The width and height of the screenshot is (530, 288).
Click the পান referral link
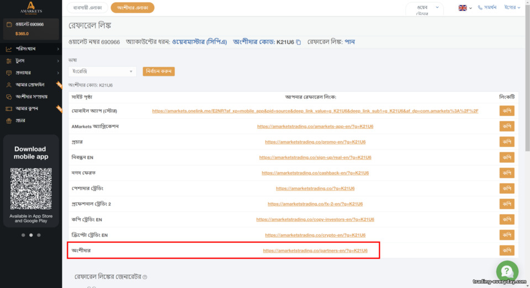point(349,42)
